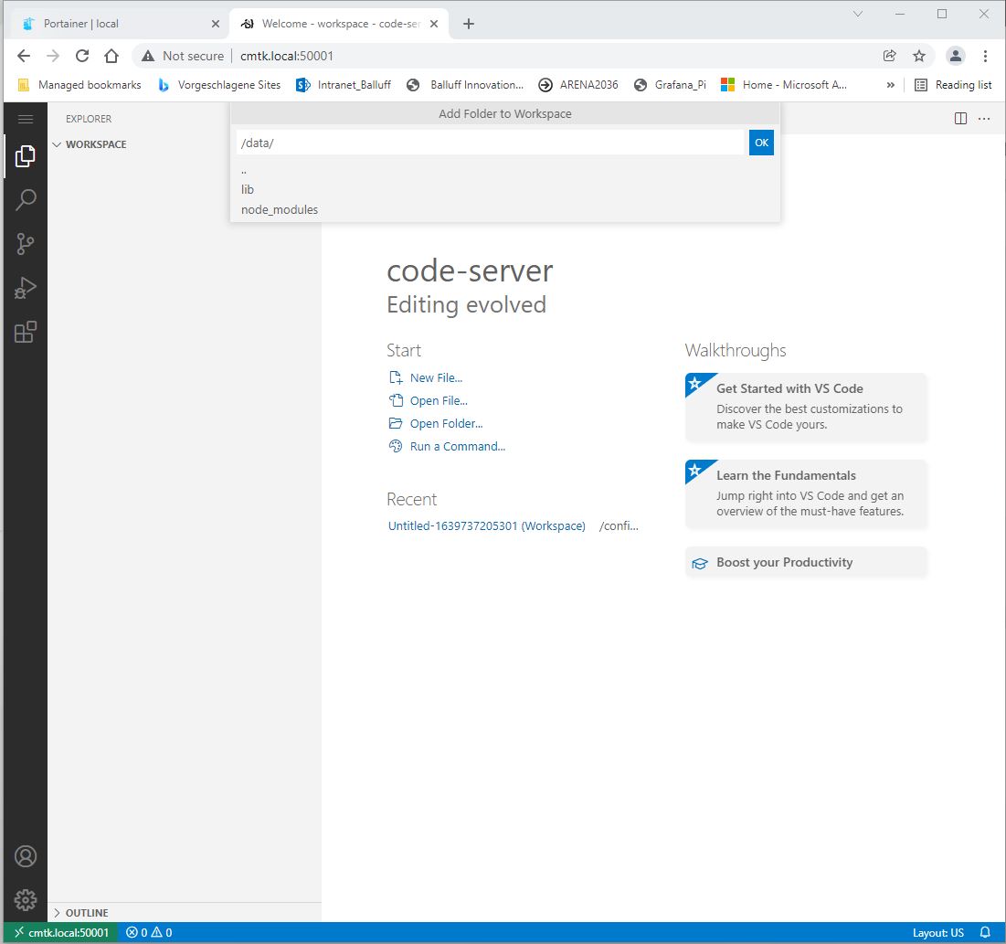
Task: Collapse the WORKSPACE section in Explorer
Action: coord(95,144)
